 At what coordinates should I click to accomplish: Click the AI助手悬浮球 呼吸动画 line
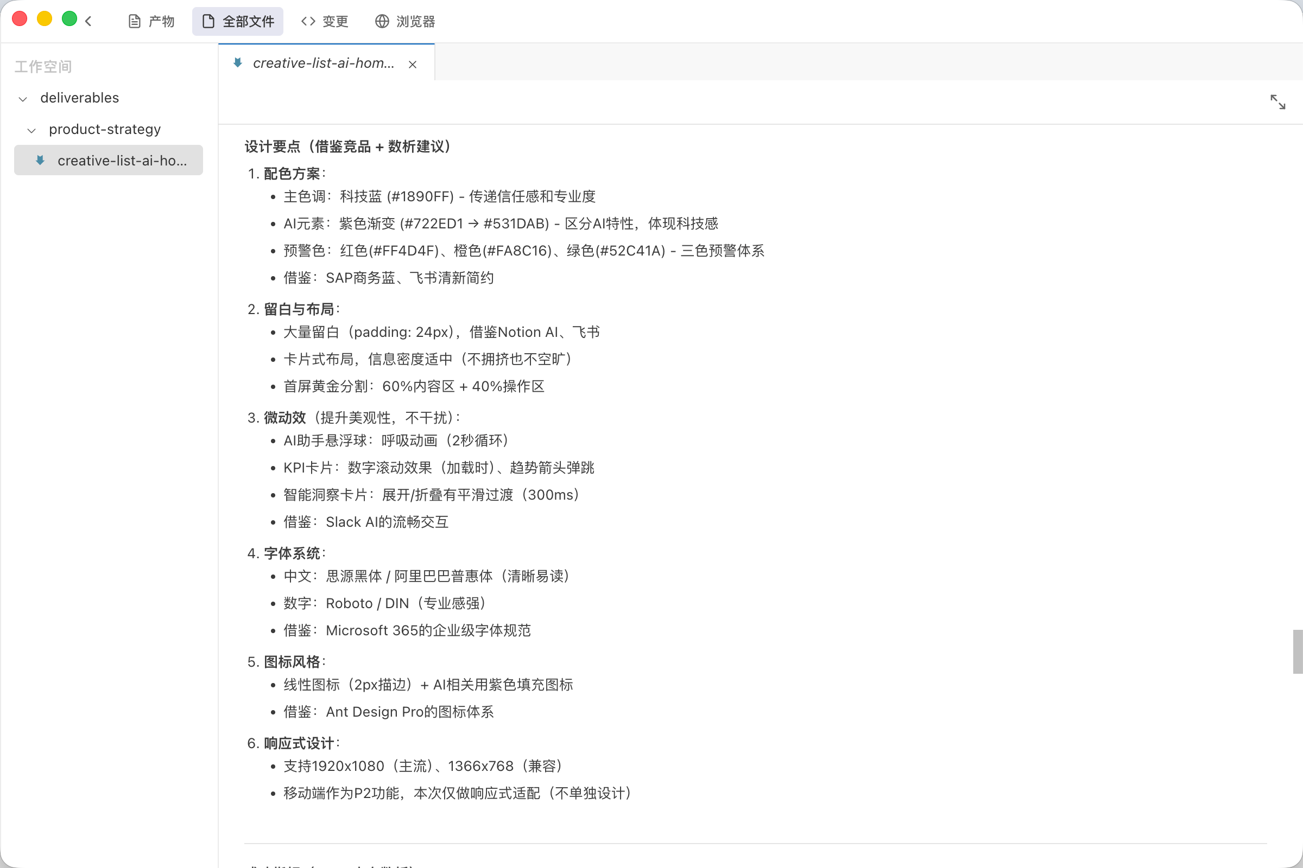[x=396, y=441]
